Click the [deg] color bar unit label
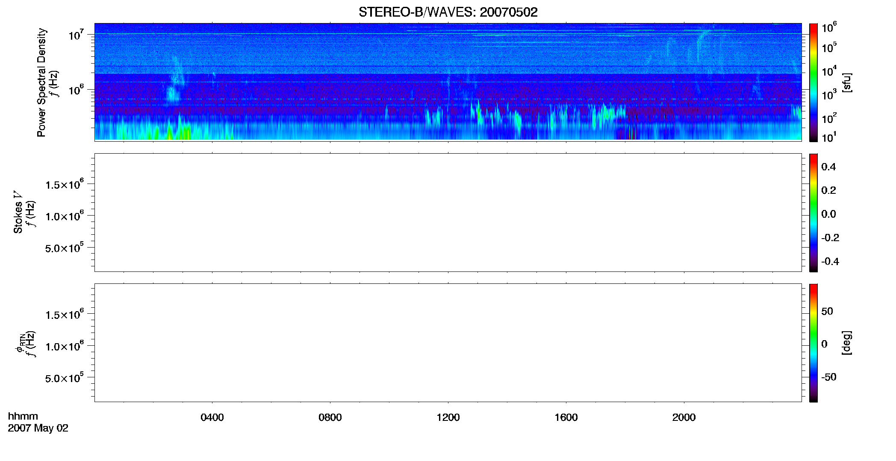The width and height of the screenshot is (896, 461). click(847, 343)
